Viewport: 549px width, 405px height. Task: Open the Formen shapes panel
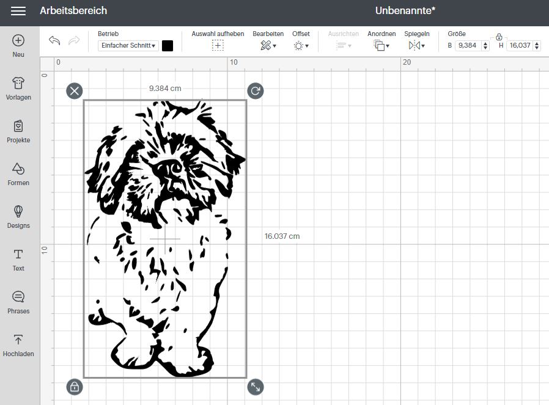[18, 169]
